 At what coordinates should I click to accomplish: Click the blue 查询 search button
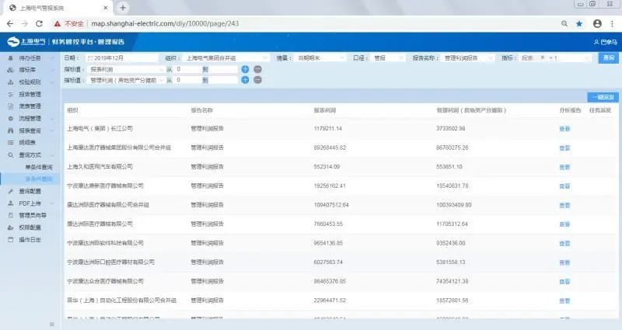pyautogui.click(x=609, y=57)
